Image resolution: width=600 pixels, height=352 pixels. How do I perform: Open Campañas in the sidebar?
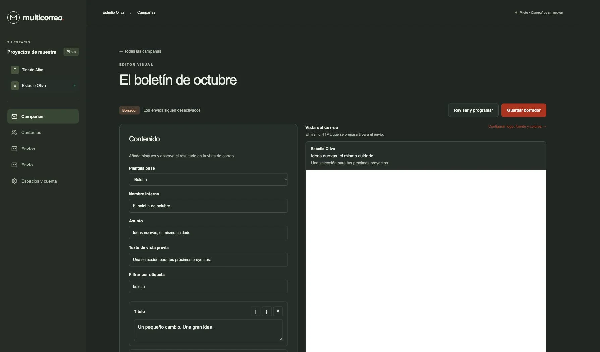(x=43, y=116)
